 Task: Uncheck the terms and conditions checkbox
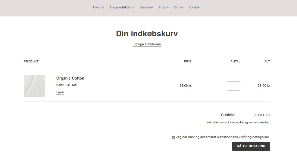174,137
